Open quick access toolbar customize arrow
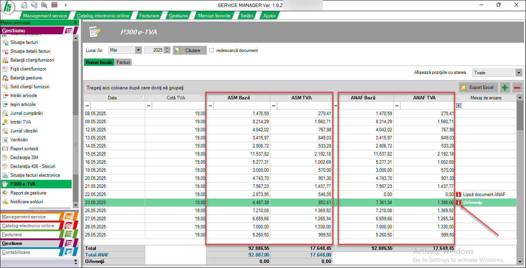This screenshot has width=526, height=268. [65, 5]
